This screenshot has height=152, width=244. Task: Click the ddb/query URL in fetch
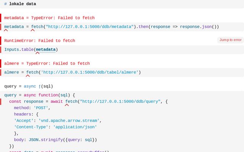pos(120,101)
